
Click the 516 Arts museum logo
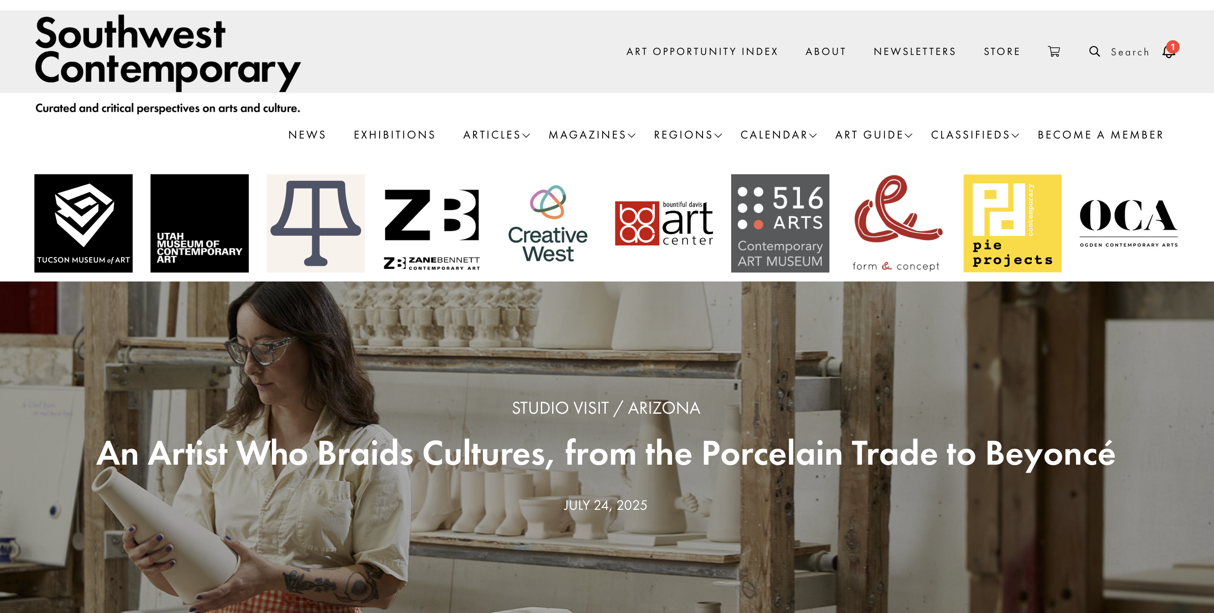coord(780,223)
